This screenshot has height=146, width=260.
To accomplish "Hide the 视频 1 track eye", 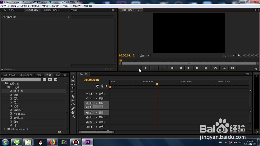I will click(87, 103).
